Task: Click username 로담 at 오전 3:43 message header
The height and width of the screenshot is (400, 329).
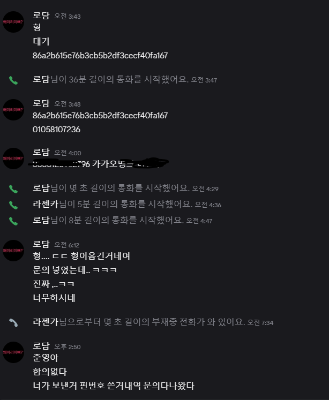Action: (41, 16)
